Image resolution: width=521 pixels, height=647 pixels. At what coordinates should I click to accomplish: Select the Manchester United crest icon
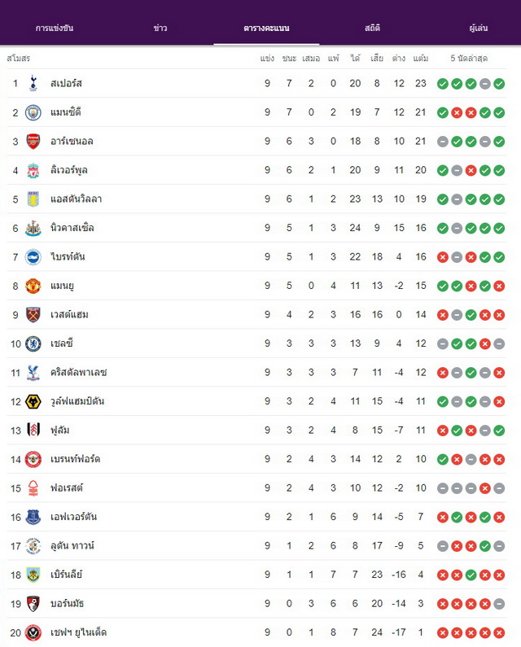[33, 286]
